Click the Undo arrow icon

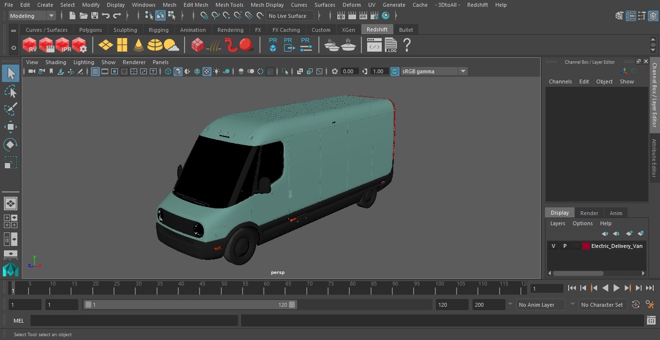[x=106, y=16]
